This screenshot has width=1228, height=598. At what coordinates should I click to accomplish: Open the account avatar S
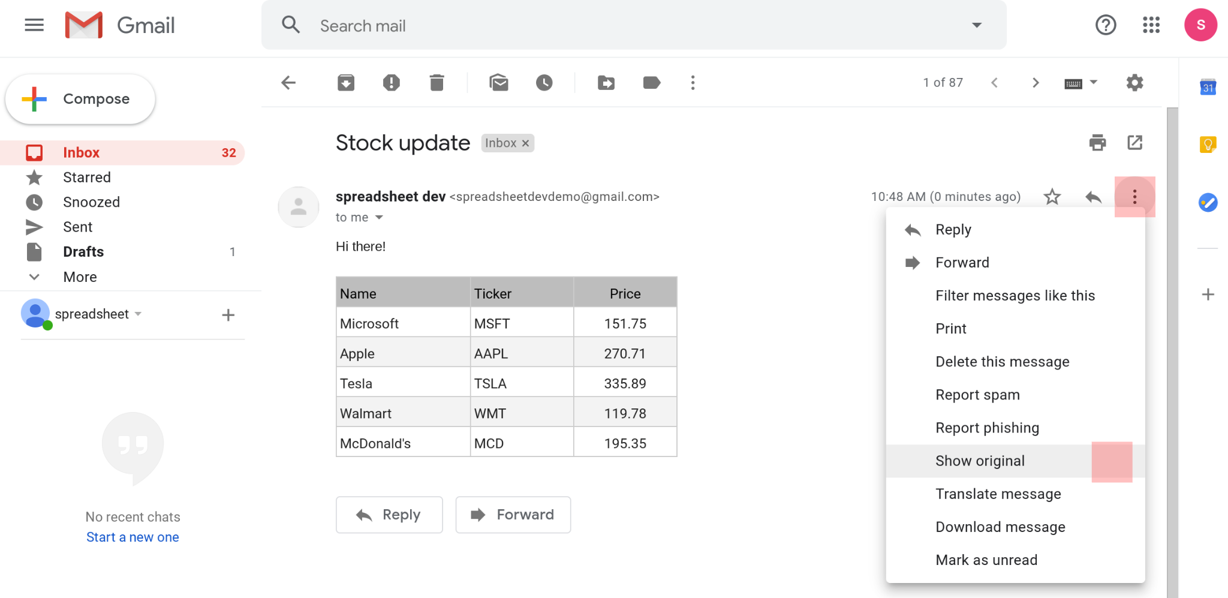click(1200, 25)
